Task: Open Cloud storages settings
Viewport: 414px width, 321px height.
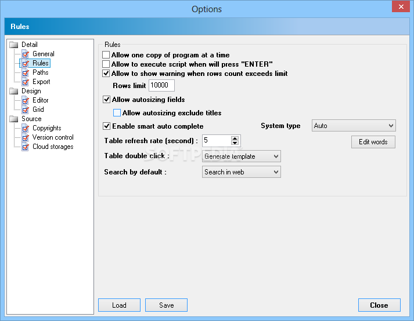Action: pyautogui.click(x=53, y=147)
